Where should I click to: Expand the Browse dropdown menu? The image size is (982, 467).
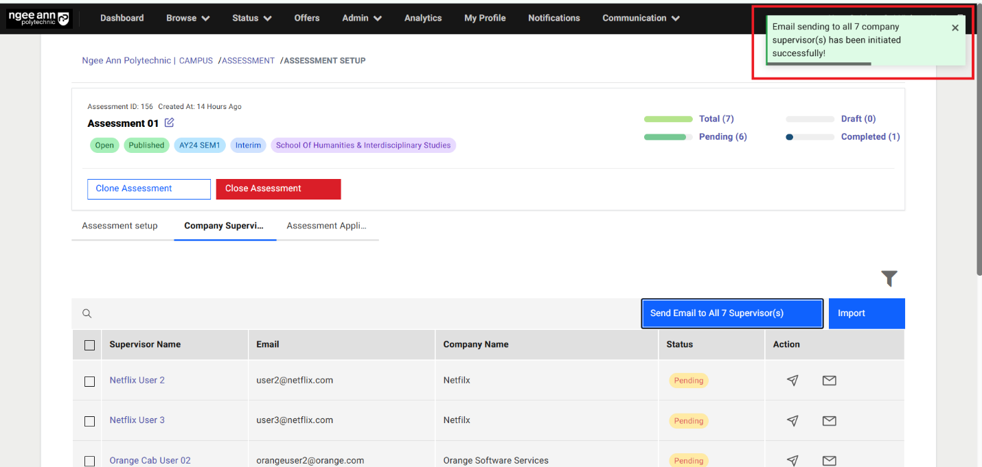(187, 19)
